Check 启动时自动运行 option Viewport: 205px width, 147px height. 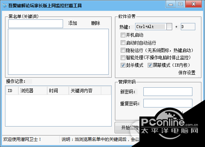(x=123, y=42)
